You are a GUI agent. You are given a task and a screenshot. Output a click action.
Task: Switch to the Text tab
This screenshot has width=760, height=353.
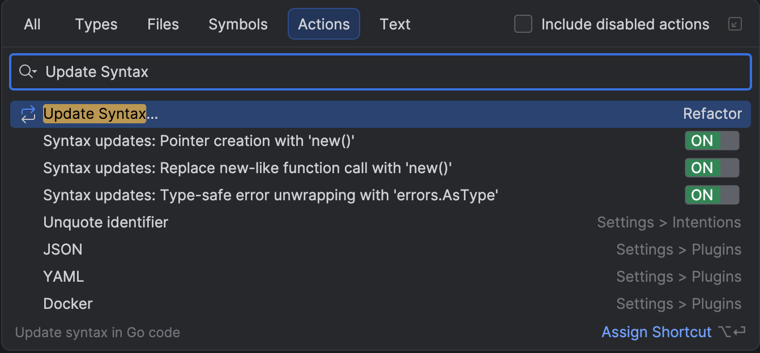pos(395,24)
